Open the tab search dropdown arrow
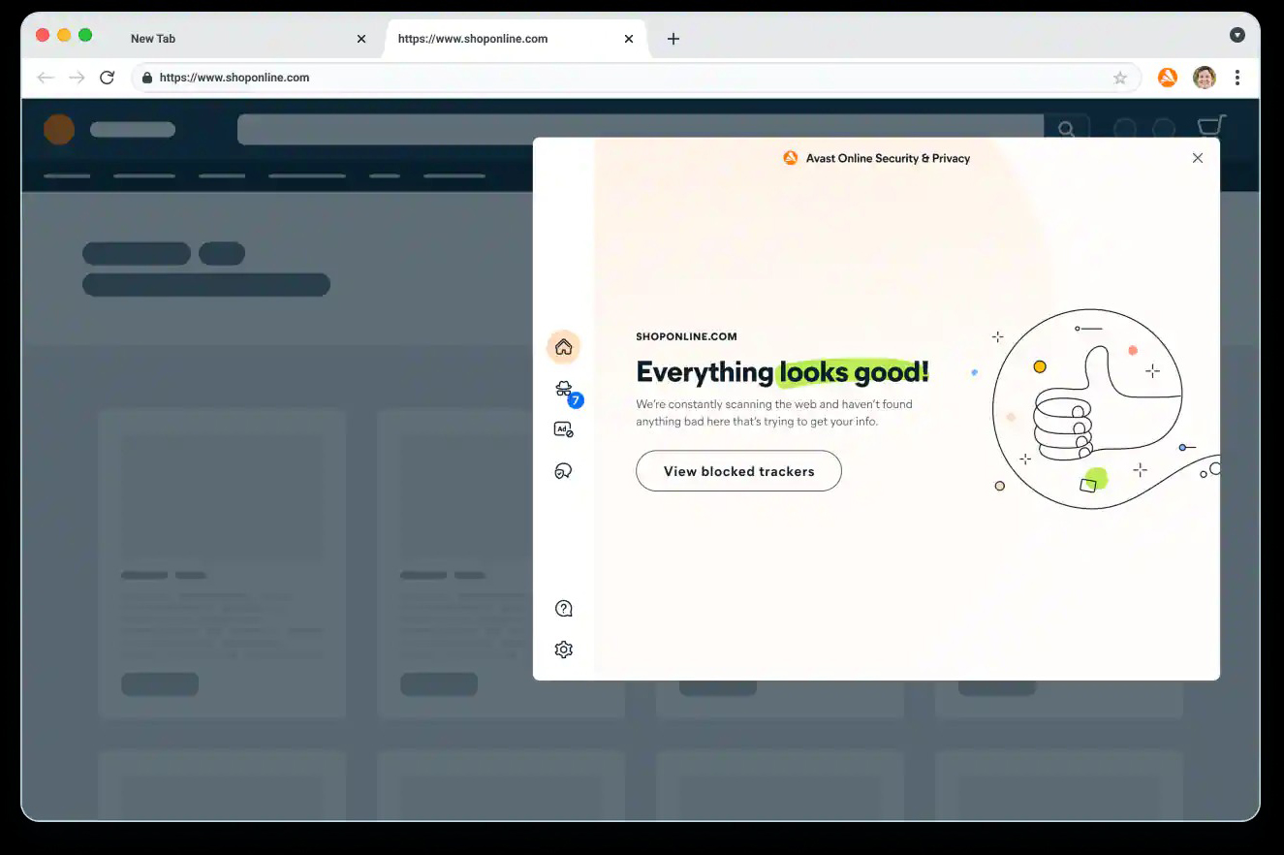Screen dimensions: 1284x855 (1237, 35)
